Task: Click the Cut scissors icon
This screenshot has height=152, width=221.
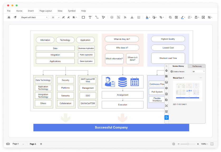Action: tap(9, 17)
